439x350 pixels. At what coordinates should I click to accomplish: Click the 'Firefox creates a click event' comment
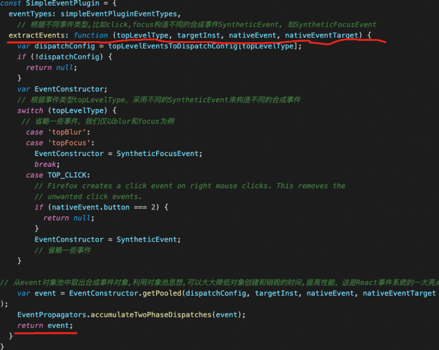point(190,186)
